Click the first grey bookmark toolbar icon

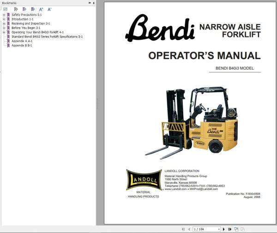click(x=16, y=9)
